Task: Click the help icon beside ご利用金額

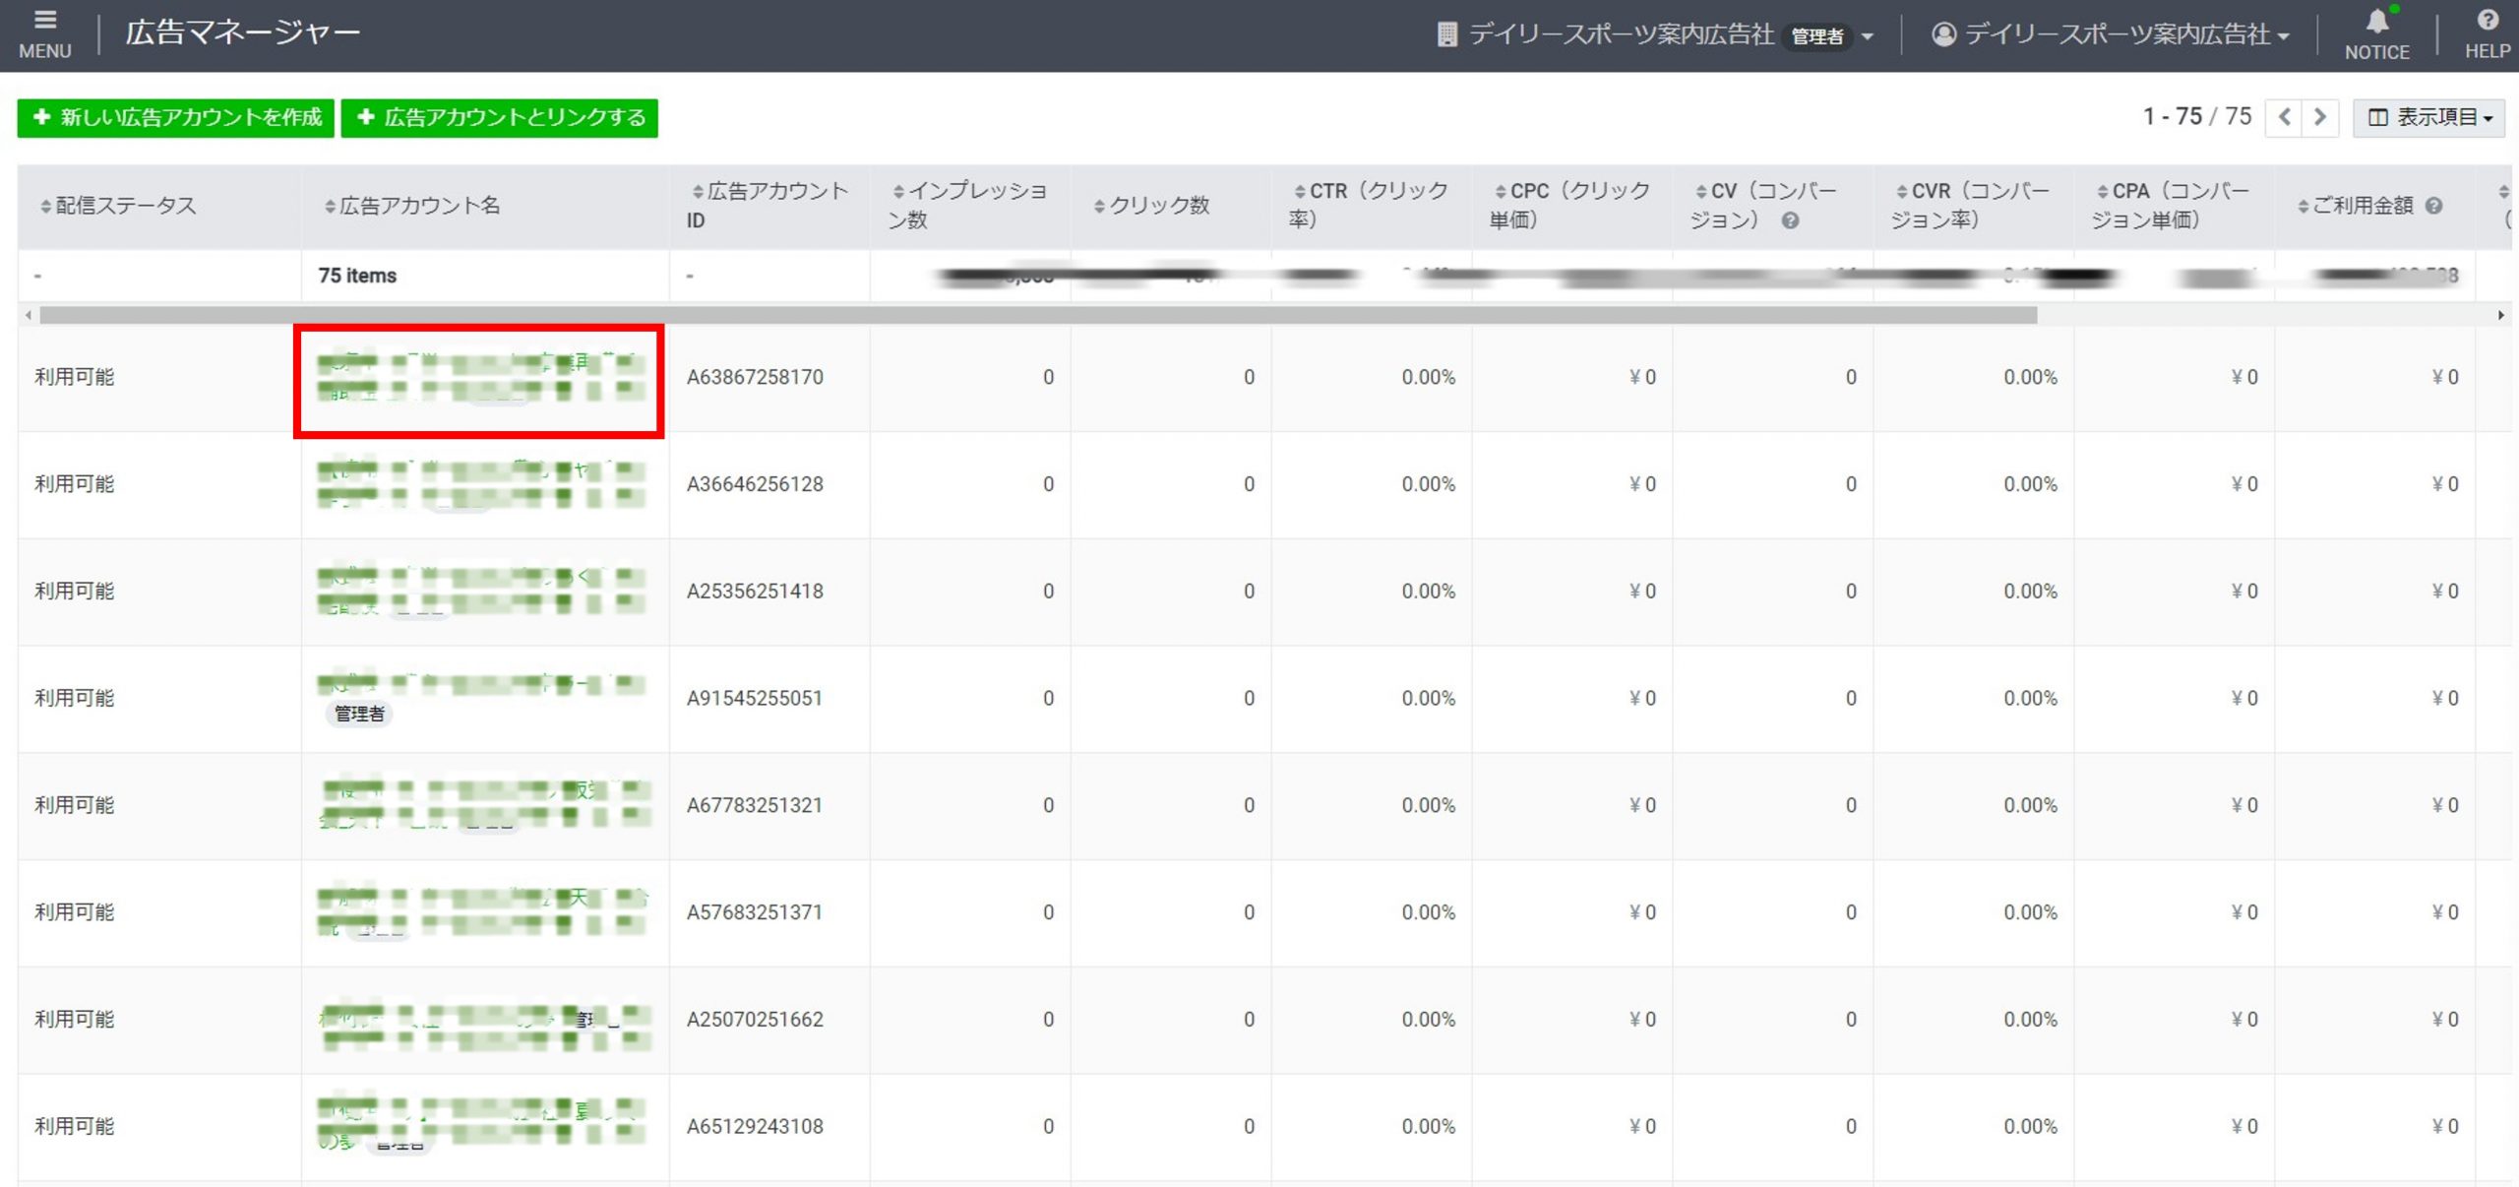Action: 2433,206
